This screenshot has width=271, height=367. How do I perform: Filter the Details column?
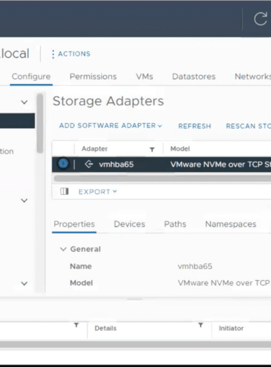[x=200, y=325]
